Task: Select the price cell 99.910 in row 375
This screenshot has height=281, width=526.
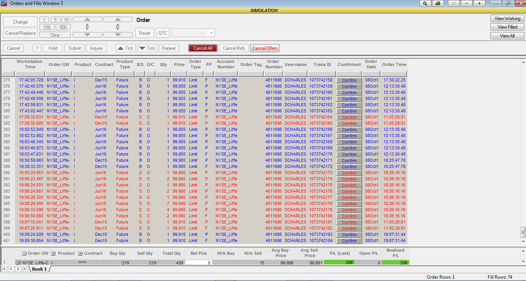Action: coord(179,80)
